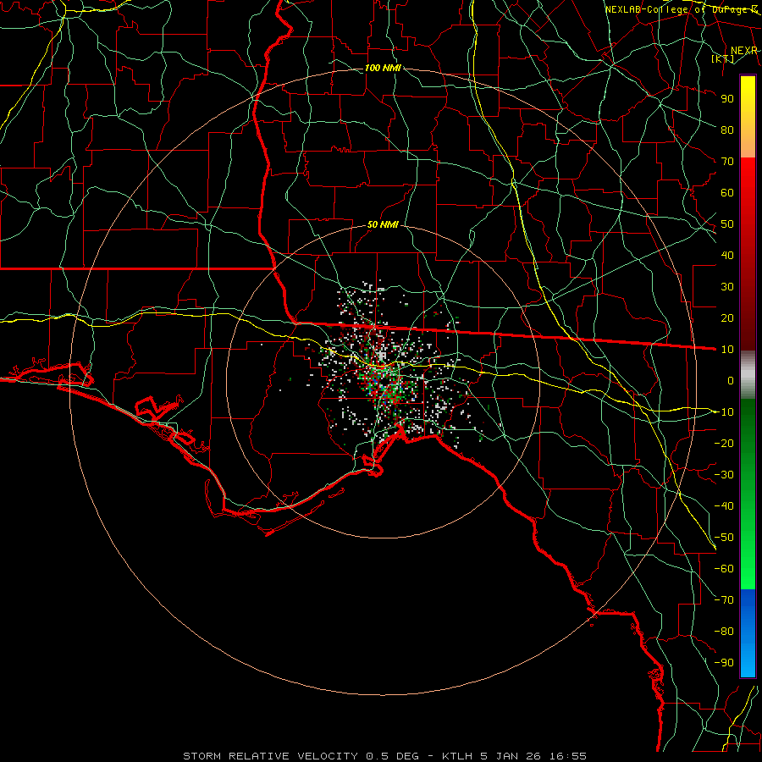
Task: Click the -60 scale value
Action: (724, 569)
